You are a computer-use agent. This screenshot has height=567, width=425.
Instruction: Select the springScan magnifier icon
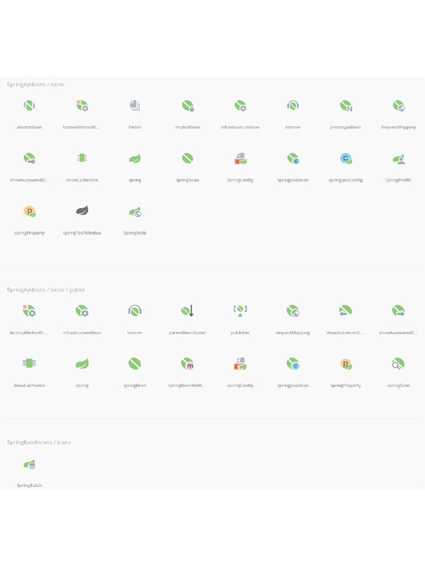click(x=398, y=364)
